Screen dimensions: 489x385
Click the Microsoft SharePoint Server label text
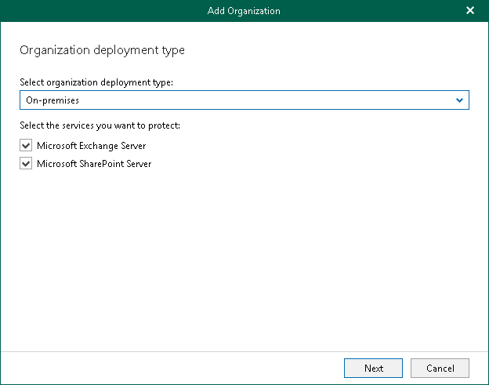94,164
